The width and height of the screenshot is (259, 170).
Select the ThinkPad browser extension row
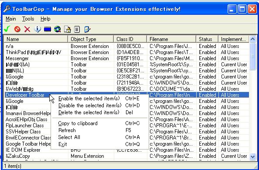tap(126, 52)
